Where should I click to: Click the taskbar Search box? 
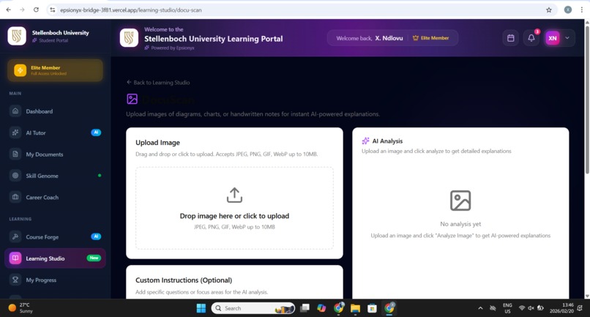[x=253, y=308]
